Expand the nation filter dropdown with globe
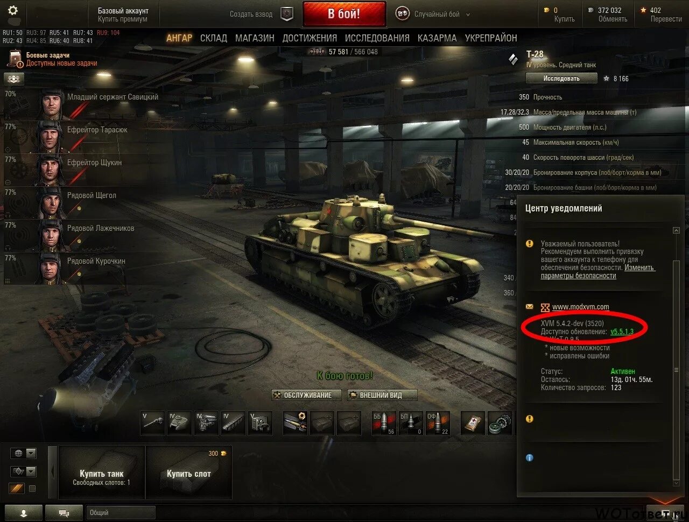The width and height of the screenshot is (689, 522). 23,453
